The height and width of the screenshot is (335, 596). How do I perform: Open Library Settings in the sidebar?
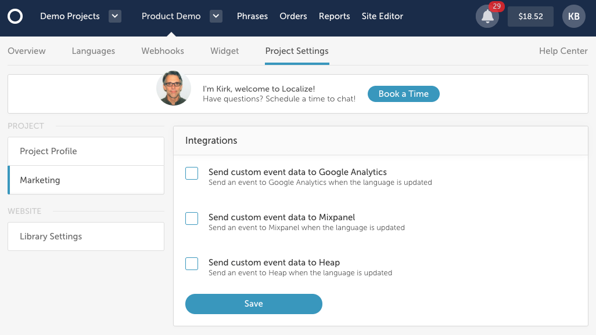coord(86,236)
